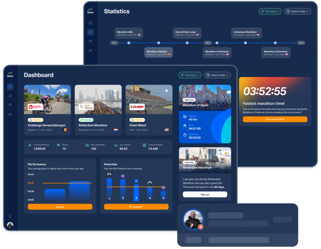Open statistics icon in Dashboard sidebar
Viewport: 321px width, 249px height.
point(10,96)
